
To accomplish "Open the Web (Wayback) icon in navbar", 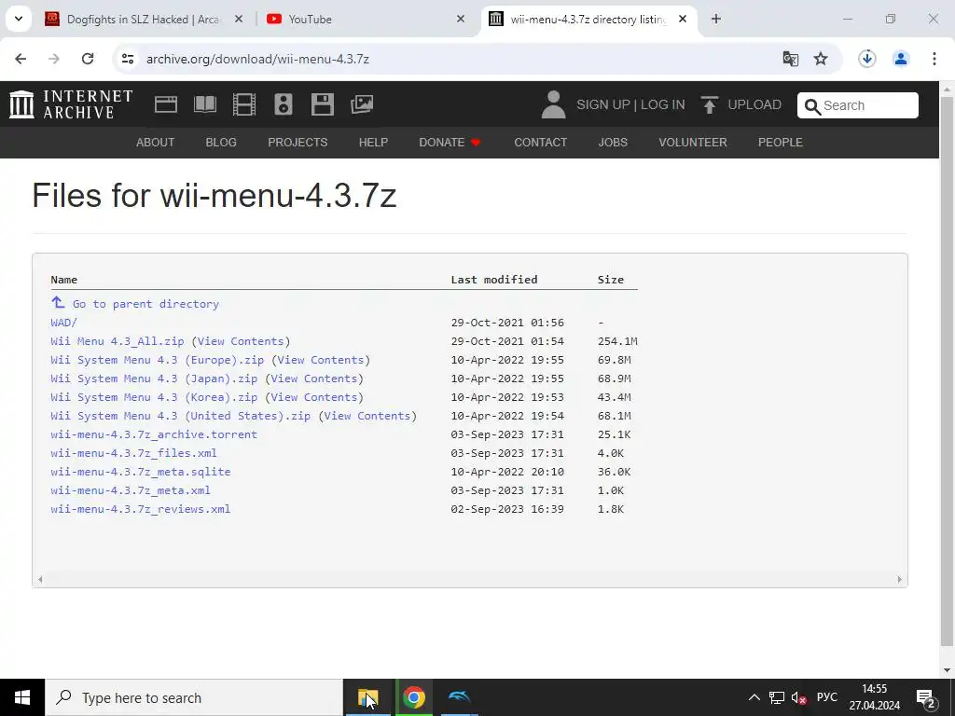I will (x=166, y=104).
